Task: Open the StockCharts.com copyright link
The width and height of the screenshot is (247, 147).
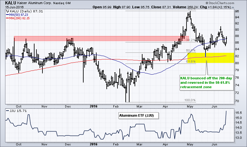Action: (x=220, y=3)
